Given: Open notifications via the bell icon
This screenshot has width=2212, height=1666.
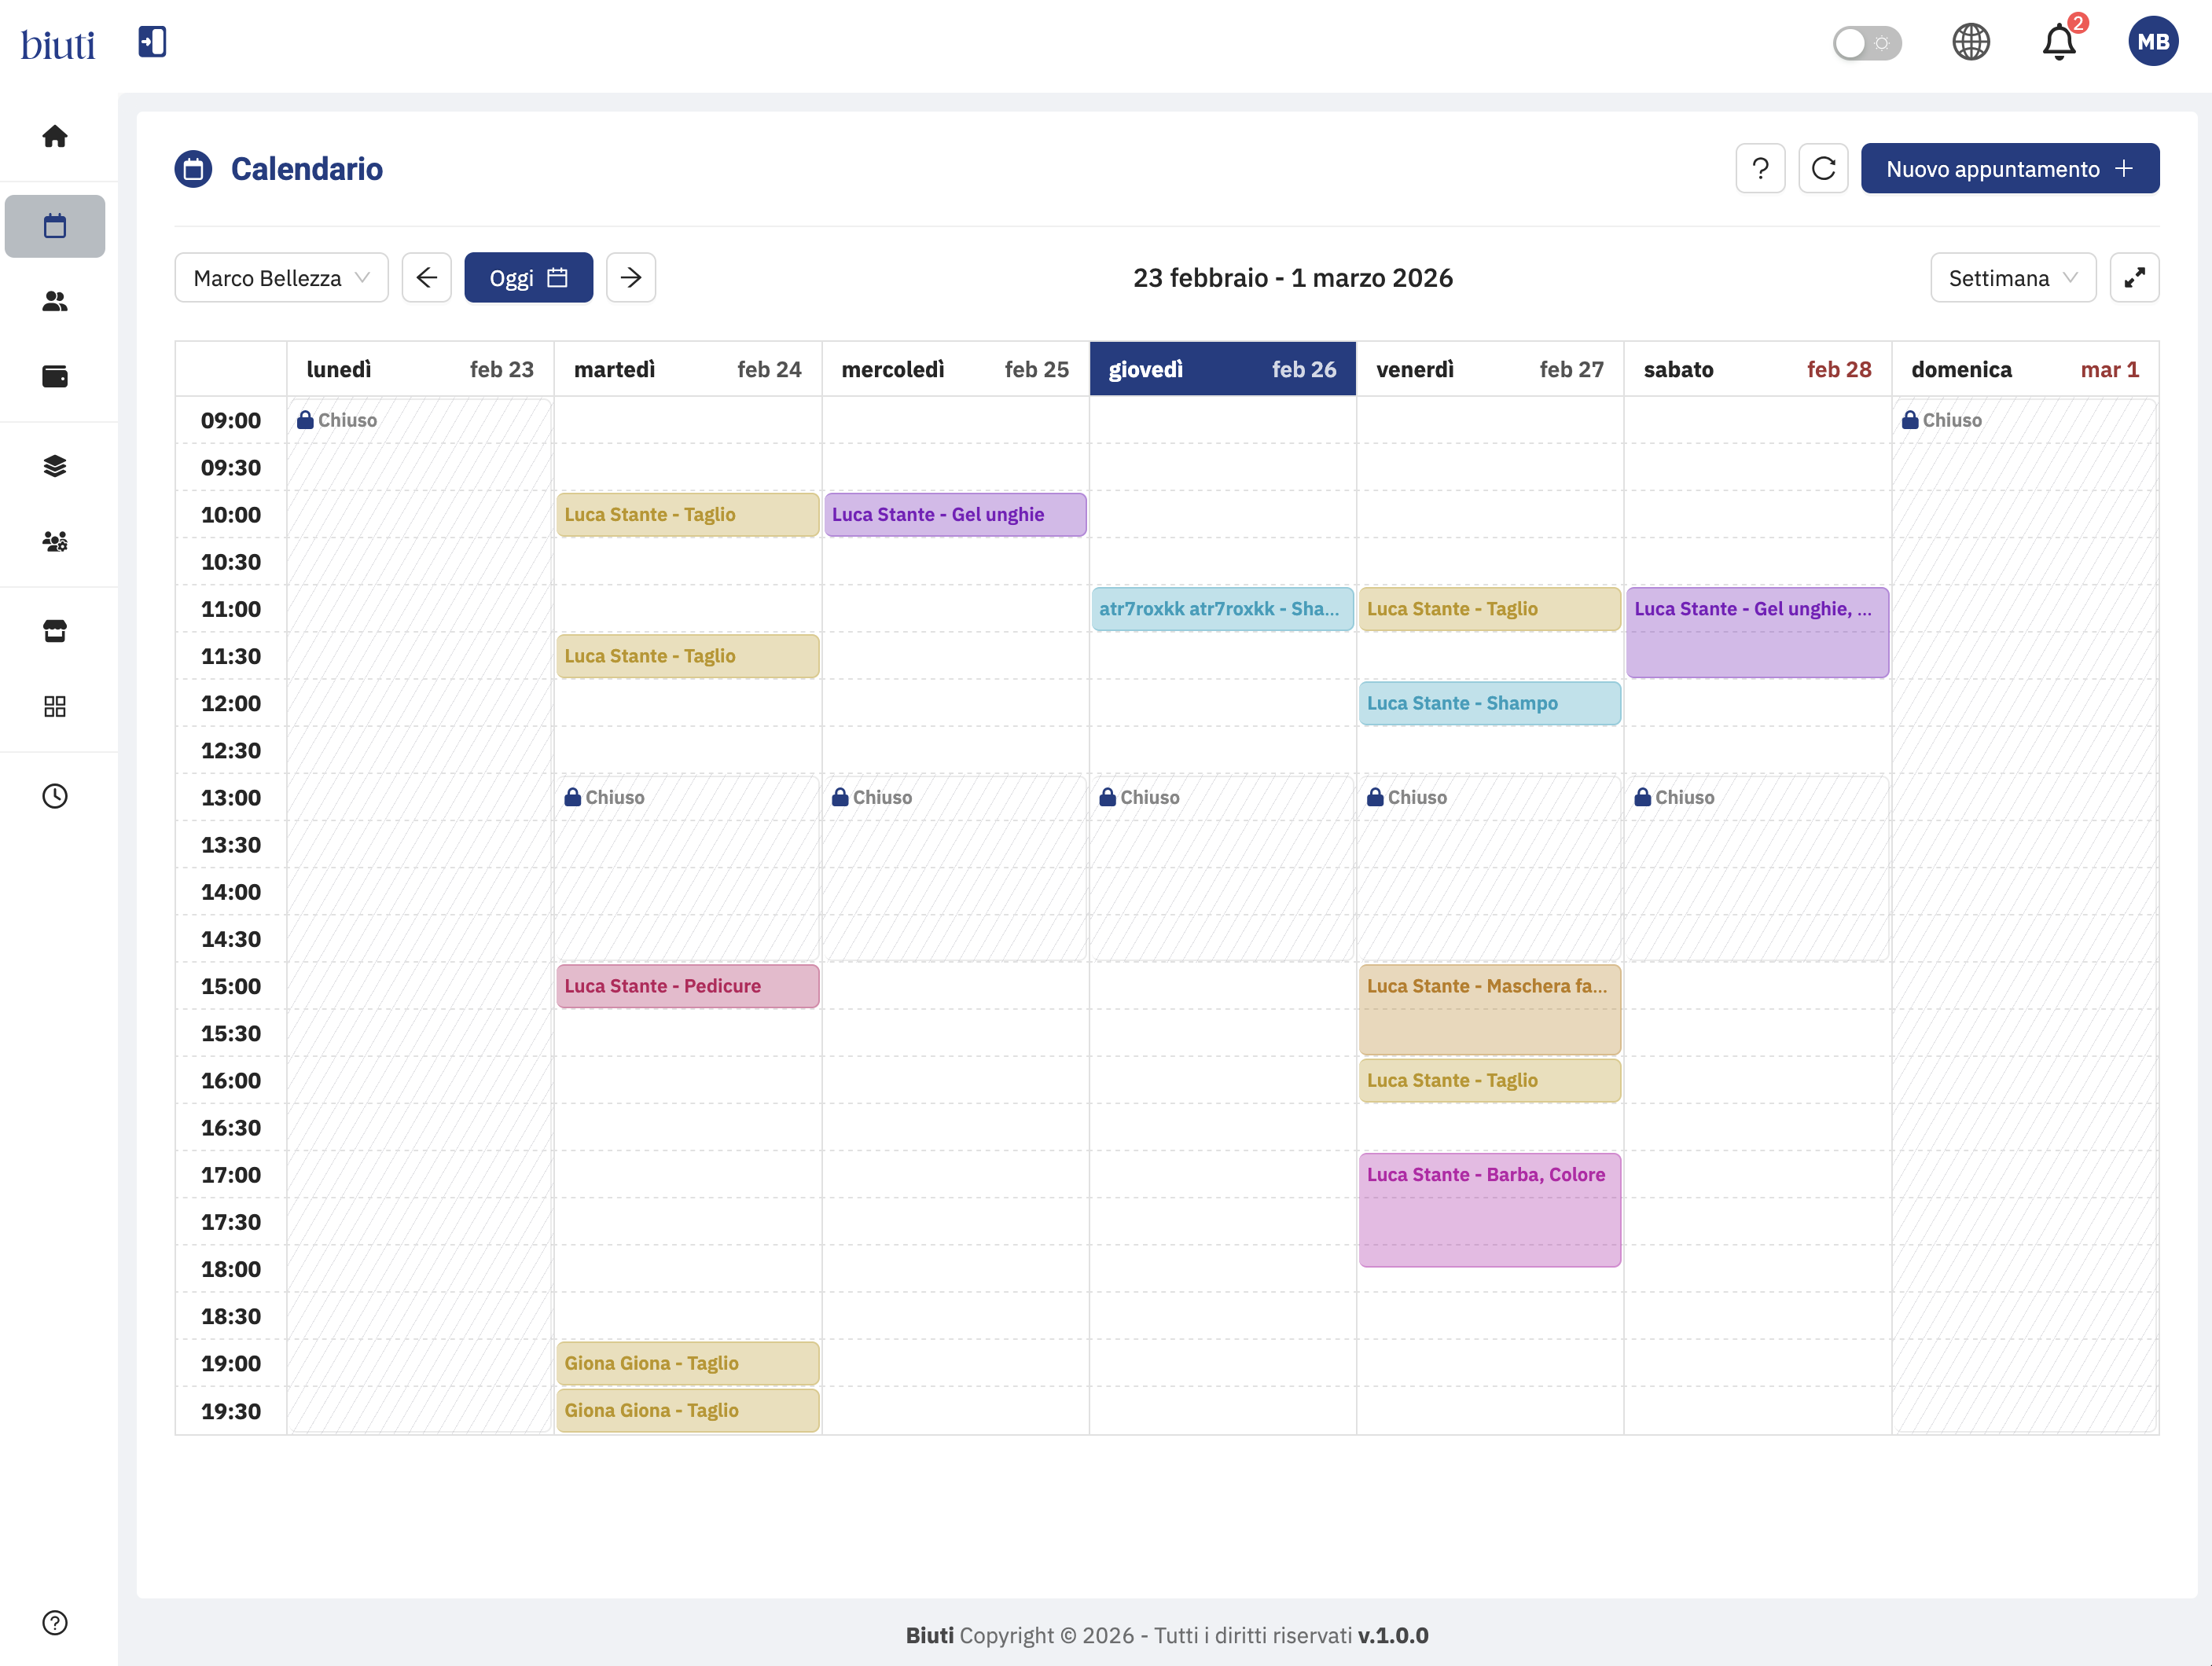Looking at the screenshot, I should tap(2059, 42).
